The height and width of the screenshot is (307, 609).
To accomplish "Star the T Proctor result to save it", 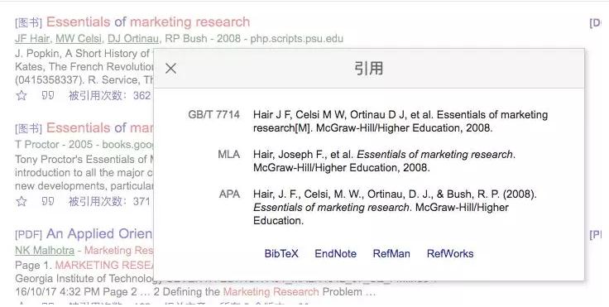I will [x=22, y=201].
